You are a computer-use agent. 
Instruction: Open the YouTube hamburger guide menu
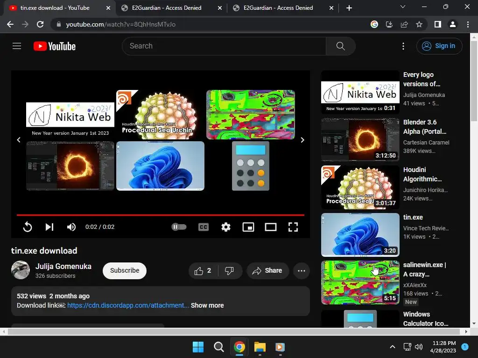(x=17, y=46)
